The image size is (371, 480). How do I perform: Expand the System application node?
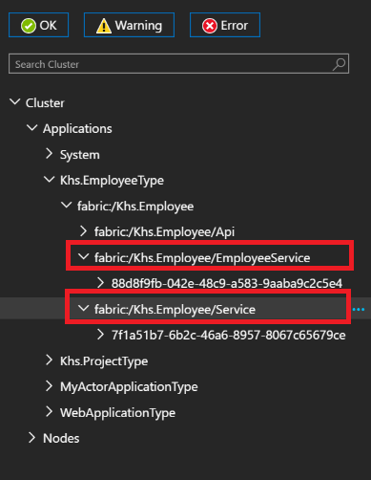[x=49, y=154]
